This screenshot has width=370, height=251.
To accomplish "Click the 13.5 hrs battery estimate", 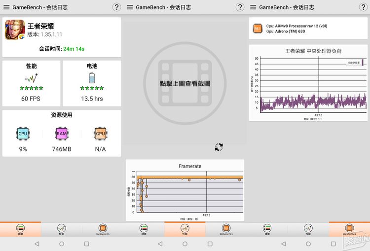I will pos(92,99).
